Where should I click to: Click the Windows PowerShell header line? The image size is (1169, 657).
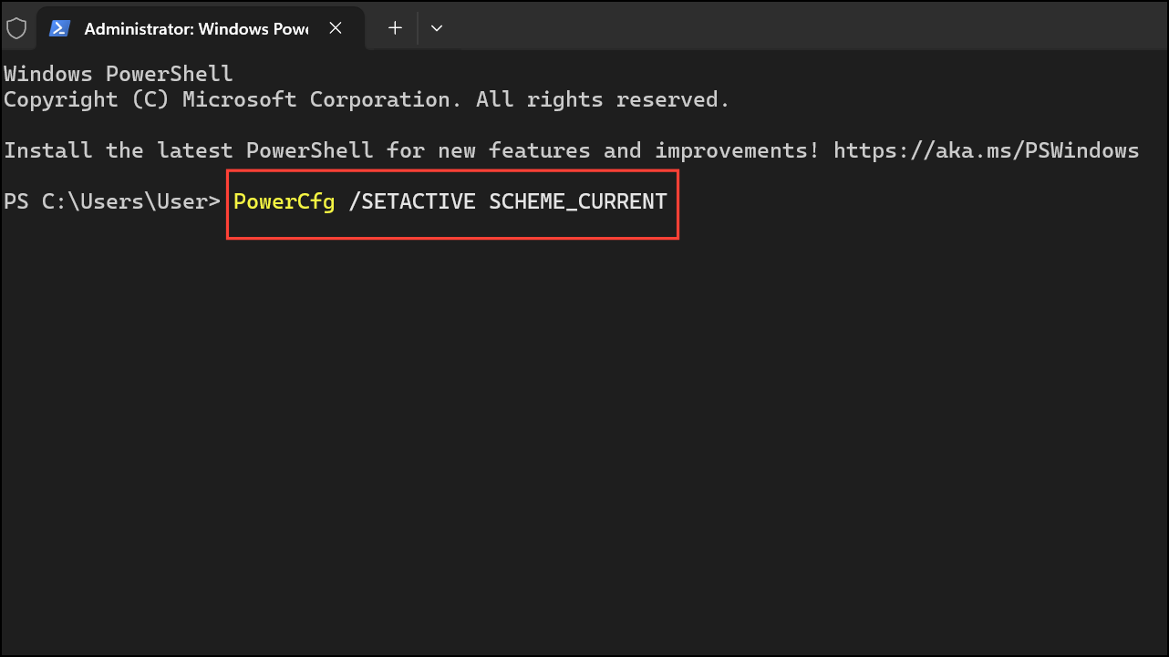(119, 74)
